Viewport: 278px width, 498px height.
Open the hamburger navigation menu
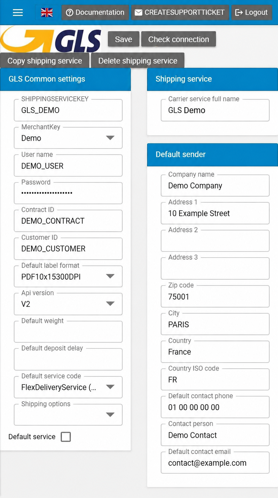tap(18, 12)
